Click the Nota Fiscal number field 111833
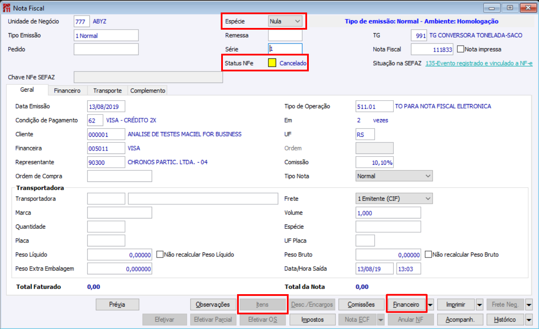 pos(432,49)
